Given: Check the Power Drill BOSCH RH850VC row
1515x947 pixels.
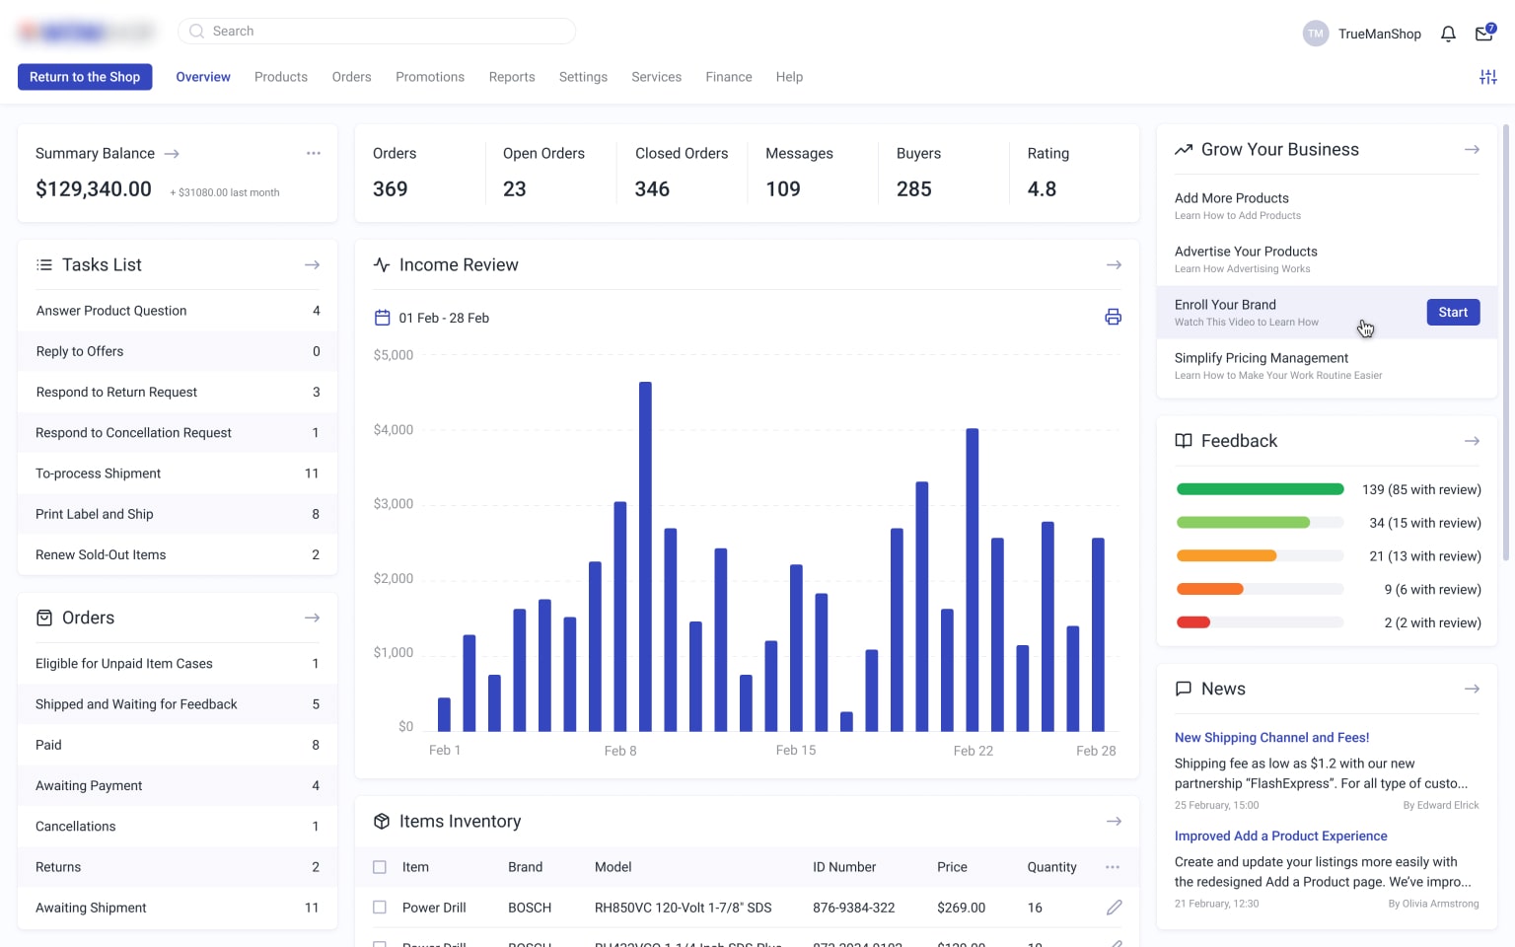Looking at the screenshot, I should click(380, 907).
